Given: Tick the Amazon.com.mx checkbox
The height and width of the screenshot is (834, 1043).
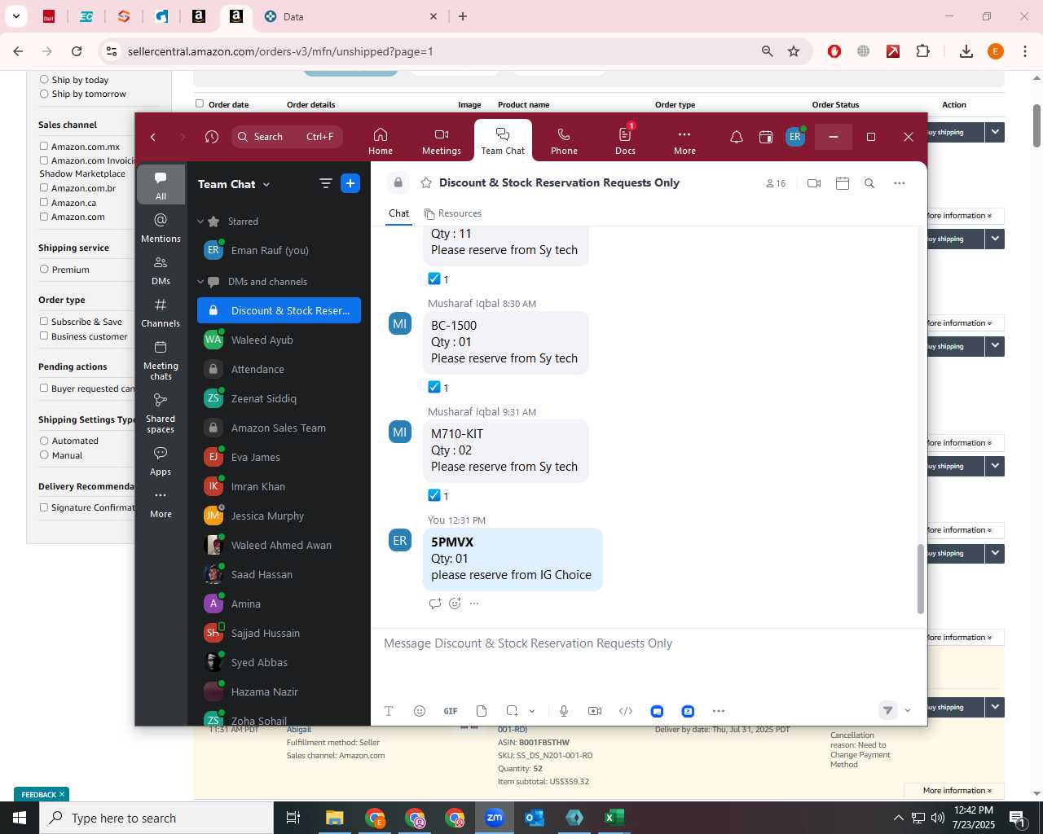Looking at the screenshot, I should [x=44, y=147].
